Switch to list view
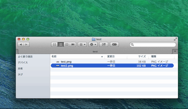This screenshot has height=109, width=188. coord(61,44)
